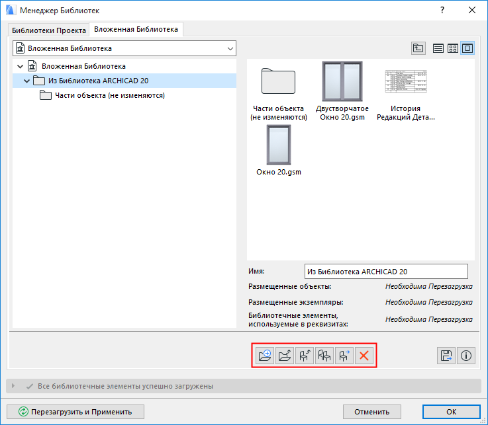Click the save diskette export icon
This screenshot has height=425, width=488.
click(x=446, y=356)
